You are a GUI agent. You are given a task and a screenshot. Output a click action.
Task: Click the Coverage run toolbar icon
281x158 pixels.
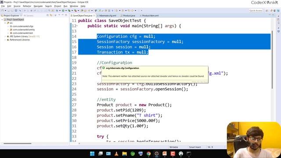[x=69, y=11]
